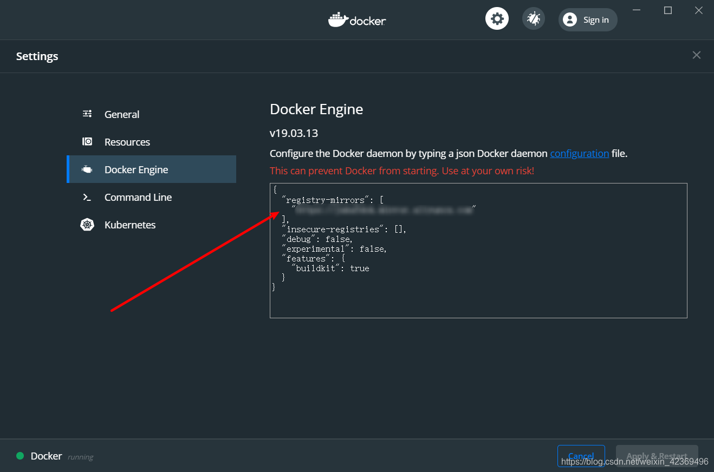Select the Docker Engine whale icon
This screenshot has width=714, height=472.
[87, 169]
